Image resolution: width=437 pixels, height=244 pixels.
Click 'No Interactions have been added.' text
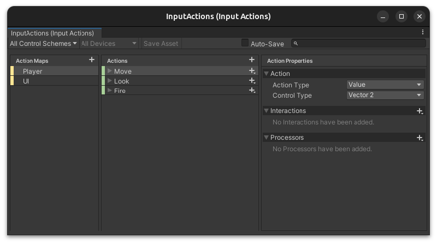(x=323, y=122)
